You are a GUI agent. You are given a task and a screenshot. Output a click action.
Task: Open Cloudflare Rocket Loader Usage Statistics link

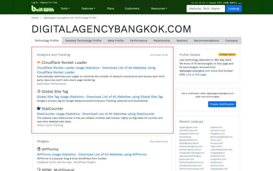click(x=68, y=68)
